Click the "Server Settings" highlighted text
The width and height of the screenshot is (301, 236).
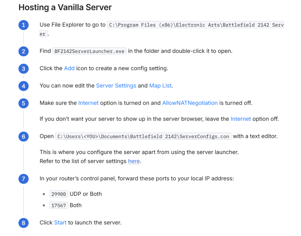pos(116,86)
